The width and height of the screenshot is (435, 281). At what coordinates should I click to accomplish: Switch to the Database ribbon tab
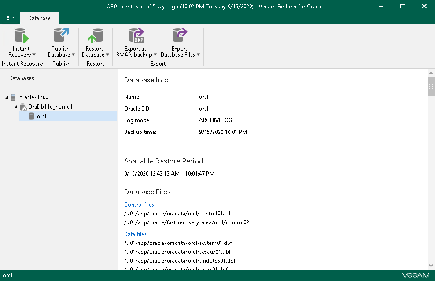(39, 18)
